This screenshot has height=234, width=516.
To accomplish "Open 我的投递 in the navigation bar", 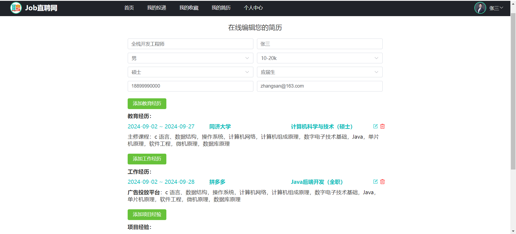I will (157, 8).
